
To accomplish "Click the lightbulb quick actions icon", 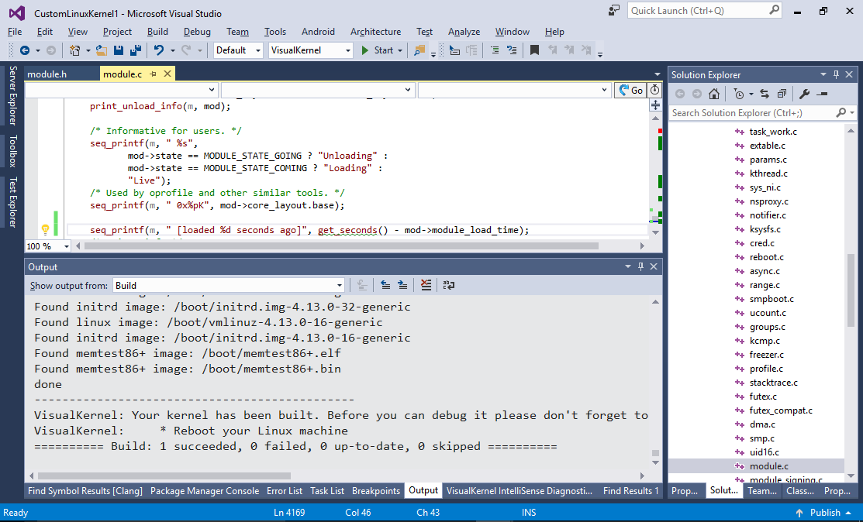I will [45, 230].
